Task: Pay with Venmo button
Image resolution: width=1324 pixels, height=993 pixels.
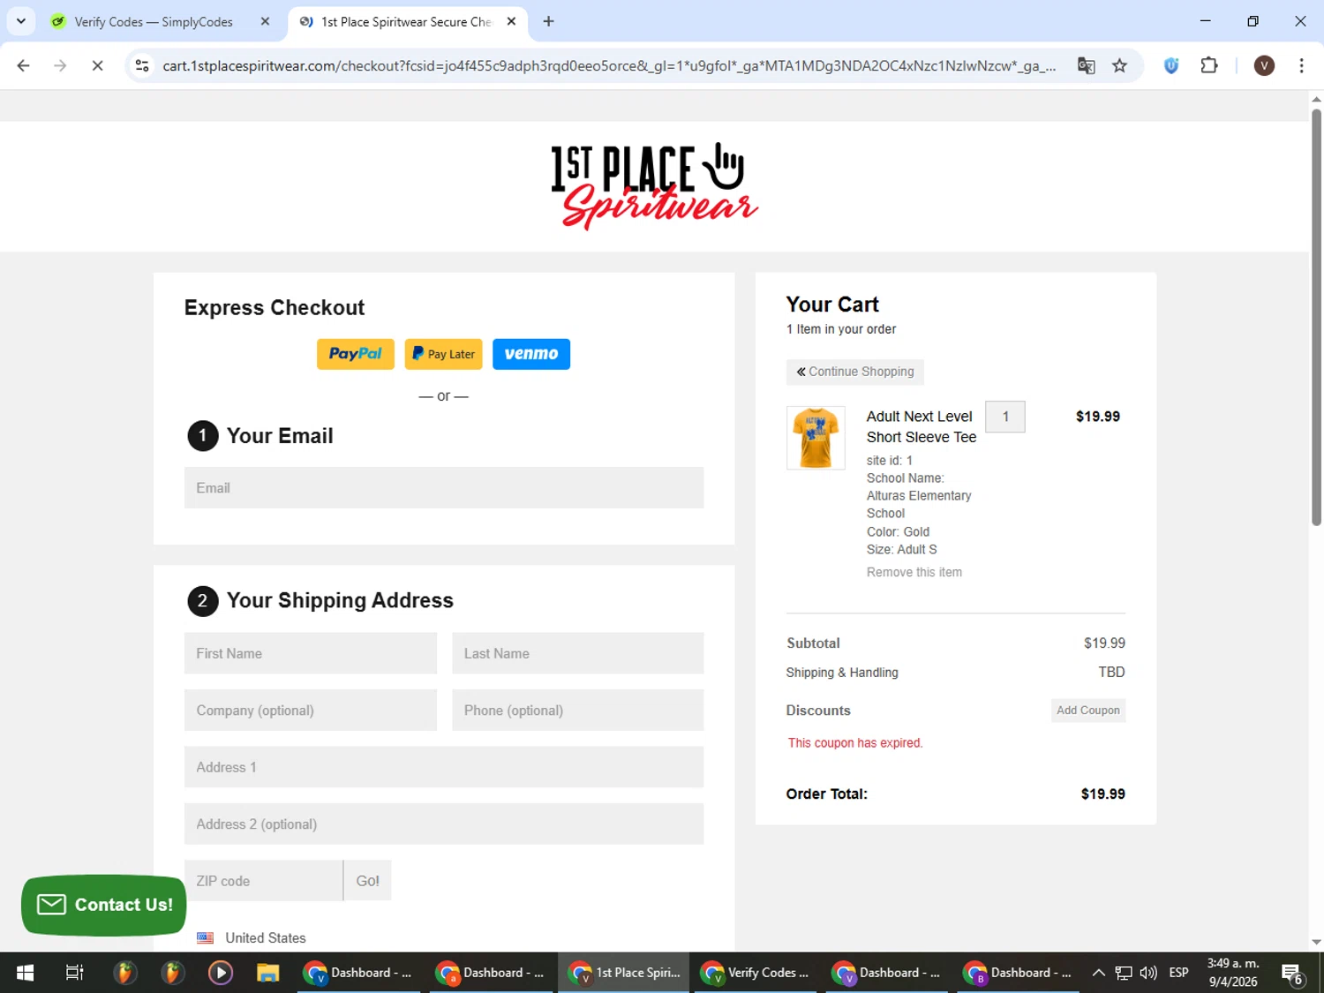Action: point(531,354)
